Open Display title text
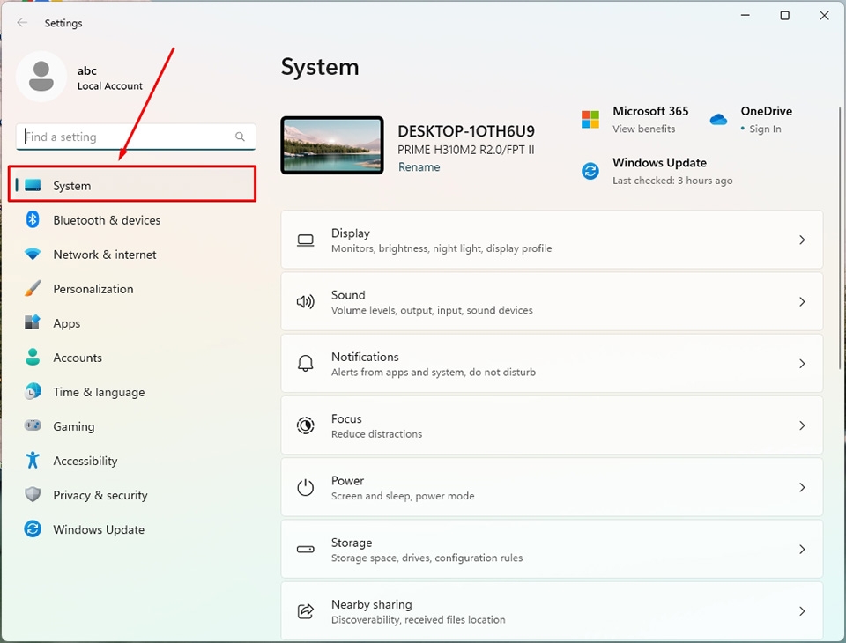This screenshot has width=846, height=643. click(x=351, y=233)
